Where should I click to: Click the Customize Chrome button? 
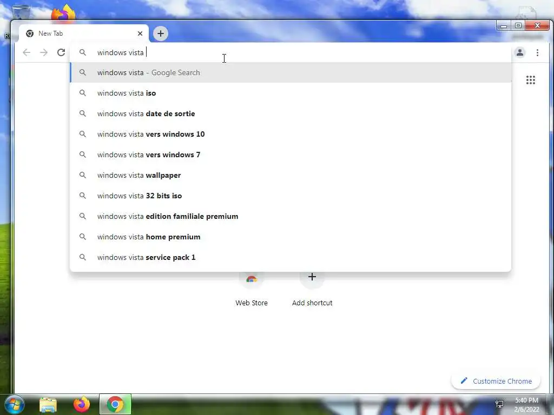tap(496, 381)
